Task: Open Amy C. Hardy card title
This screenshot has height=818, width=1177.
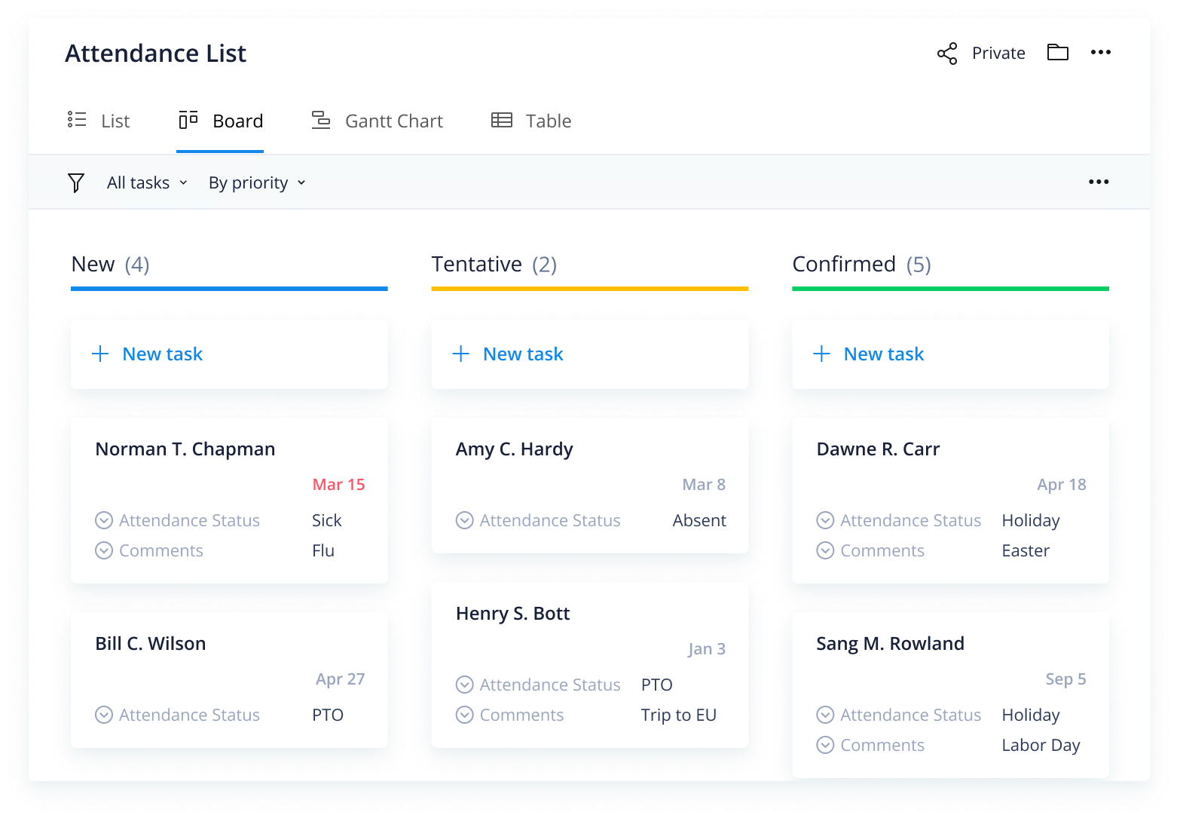Action: pos(515,449)
